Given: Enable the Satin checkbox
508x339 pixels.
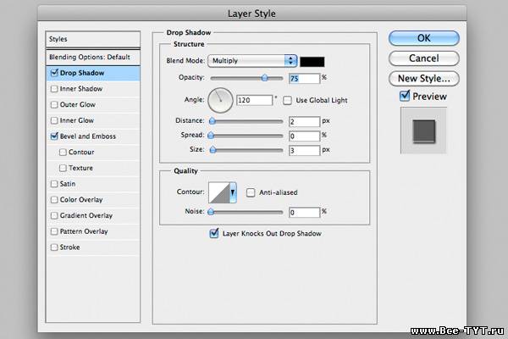Looking at the screenshot, I should click(54, 184).
